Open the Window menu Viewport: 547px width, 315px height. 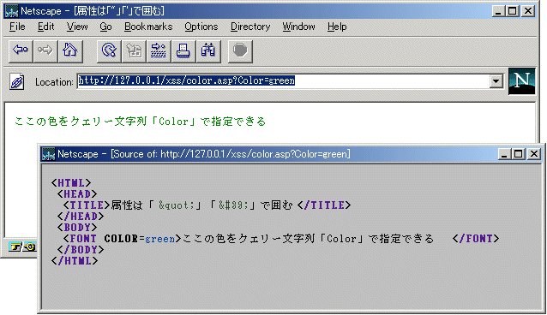298,27
